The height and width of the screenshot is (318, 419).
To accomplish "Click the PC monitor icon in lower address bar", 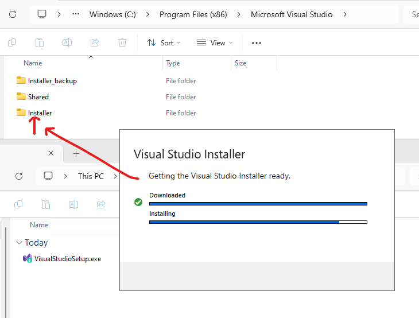I will [48, 176].
